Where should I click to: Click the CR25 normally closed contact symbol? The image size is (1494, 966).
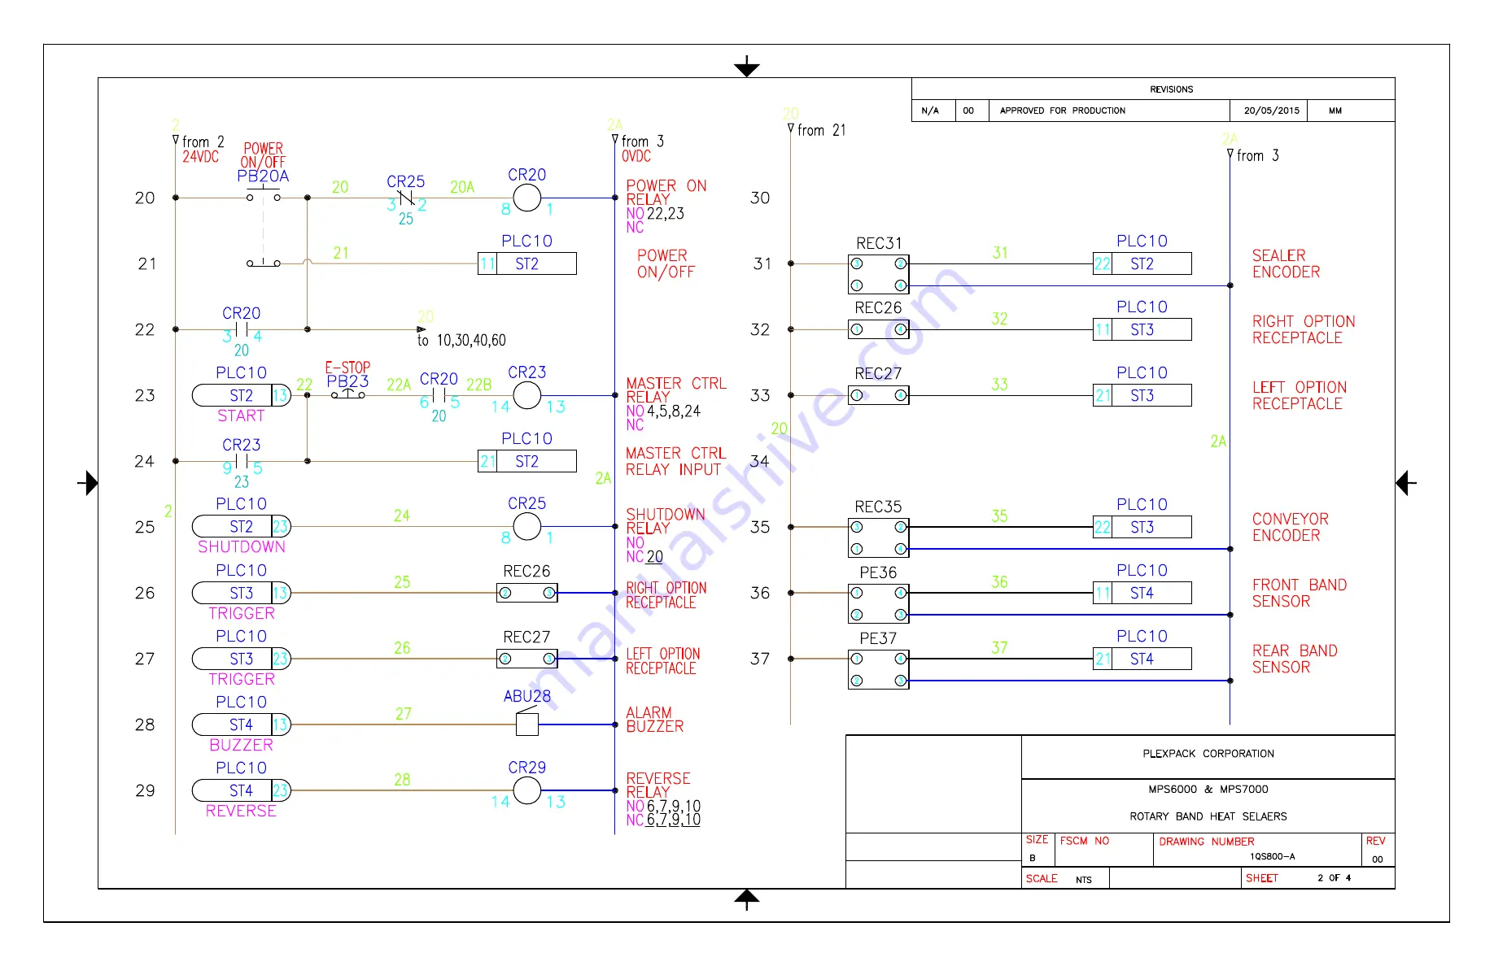[405, 198]
